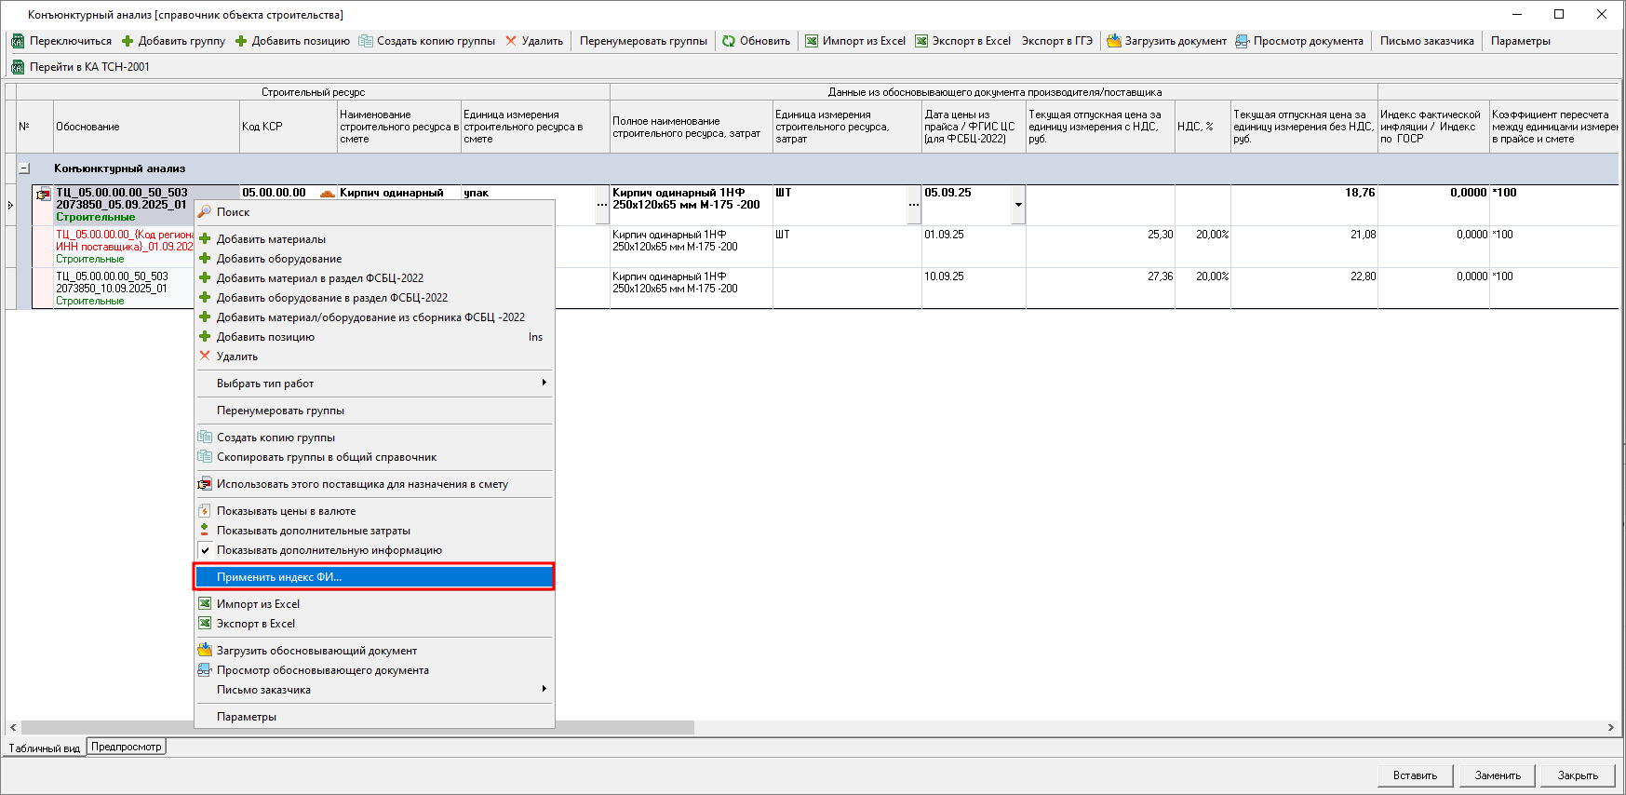Collapse the 'Конъюнктурный анализ' group
1626x795 pixels.
click(x=24, y=168)
